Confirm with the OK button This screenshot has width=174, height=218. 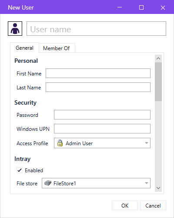point(125,205)
